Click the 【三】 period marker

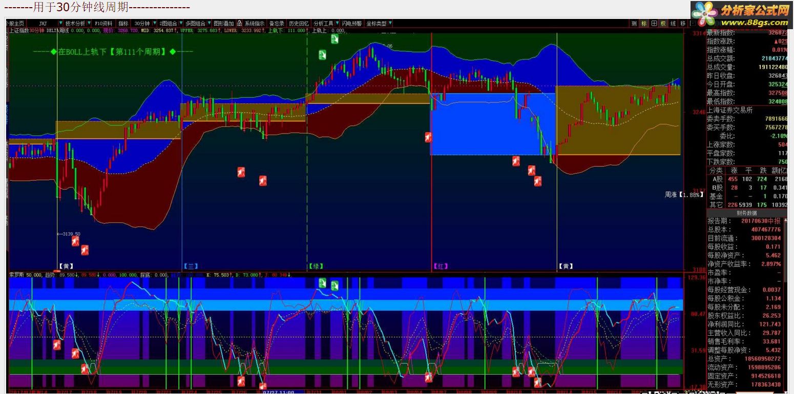pyautogui.click(x=191, y=266)
